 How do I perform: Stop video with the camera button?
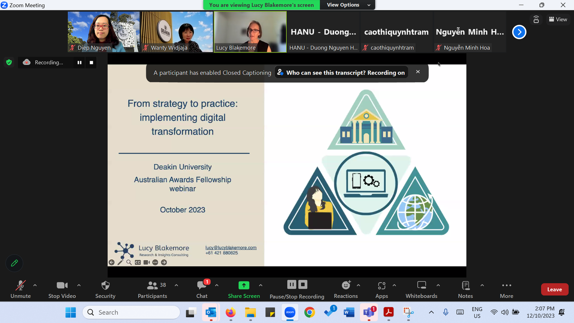coord(62,289)
